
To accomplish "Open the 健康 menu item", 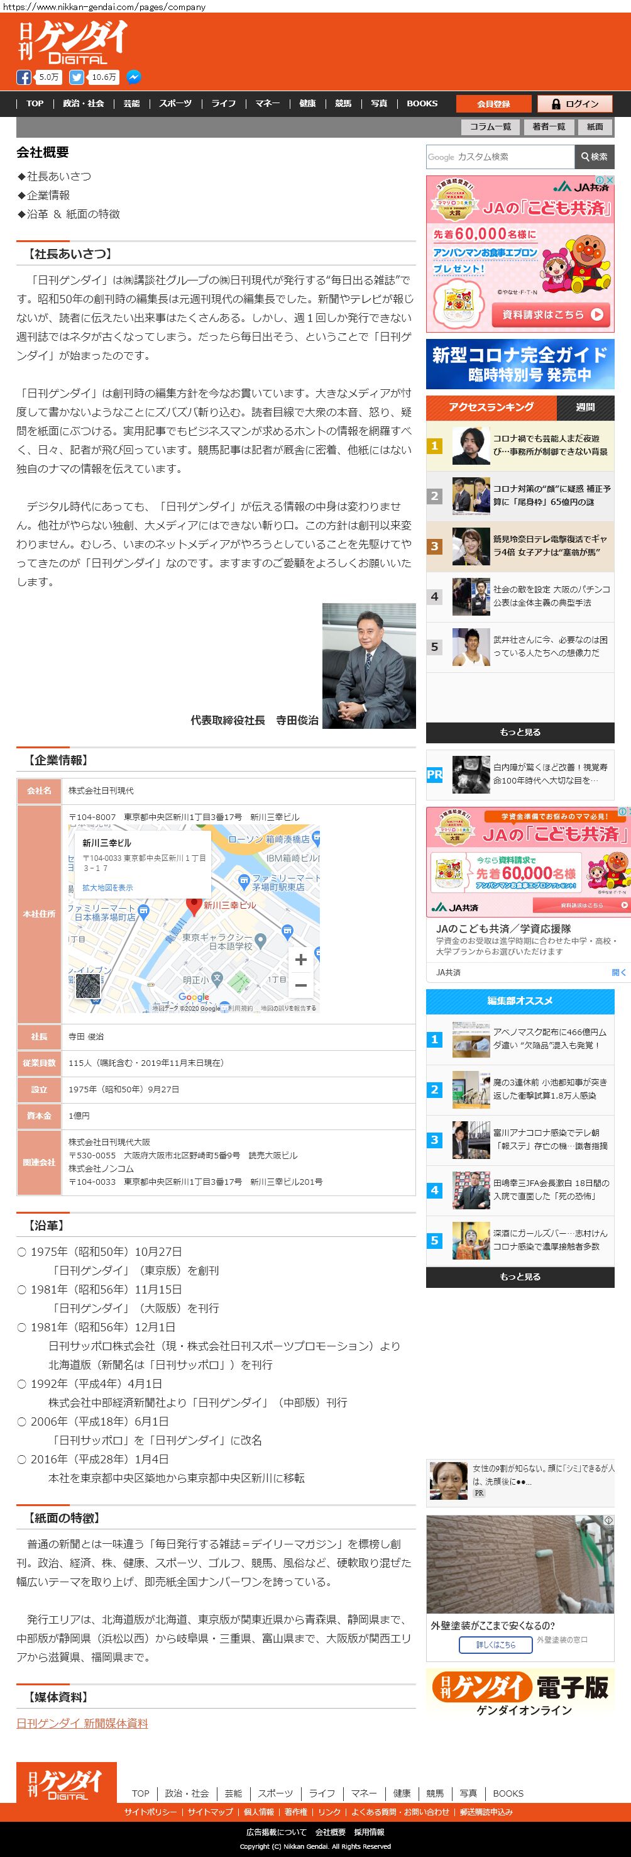I will 307,104.
